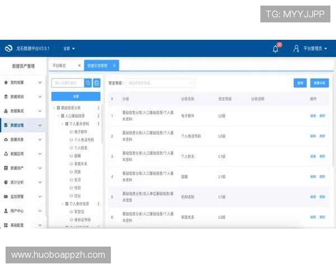Expand the 数据规划 menu chevron

point(40,97)
